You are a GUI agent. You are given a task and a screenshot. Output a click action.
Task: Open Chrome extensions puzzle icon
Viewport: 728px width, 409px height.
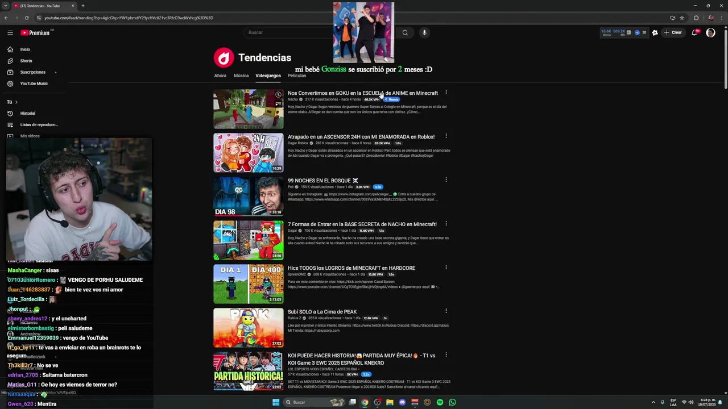[x=696, y=18]
